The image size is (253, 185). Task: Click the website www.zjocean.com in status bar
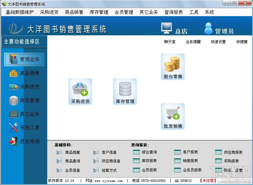tap(108, 181)
